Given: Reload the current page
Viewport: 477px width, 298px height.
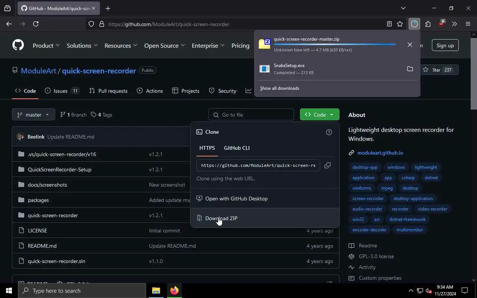Looking at the screenshot, I should [x=36, y=24].
